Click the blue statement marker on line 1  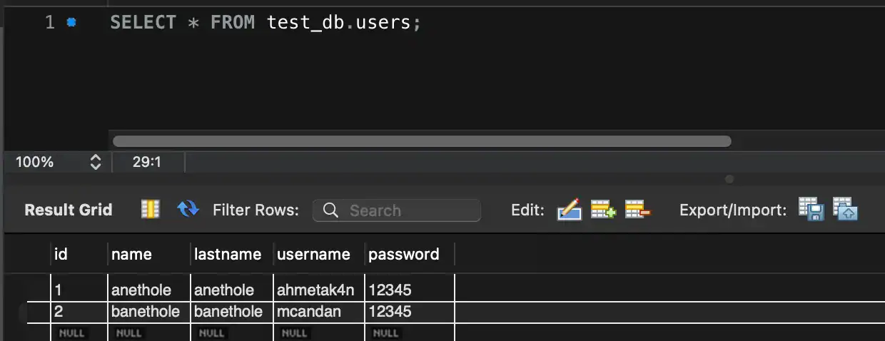tap(71, 22)
